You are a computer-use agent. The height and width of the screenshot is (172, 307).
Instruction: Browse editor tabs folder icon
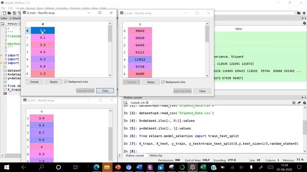(2, 23)
